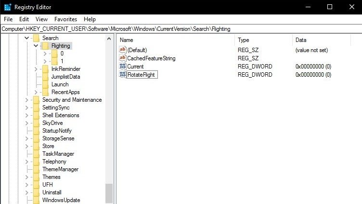Select the TaskManager key in tree
Image resolution: width=362 pixels, height=204 pixels.
[58, 154]
